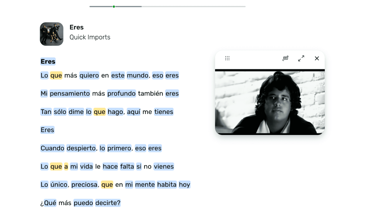Viewport: 373px width, 210px height.
Task: Select the word "profundo"
Action: [x=121, y=94]
